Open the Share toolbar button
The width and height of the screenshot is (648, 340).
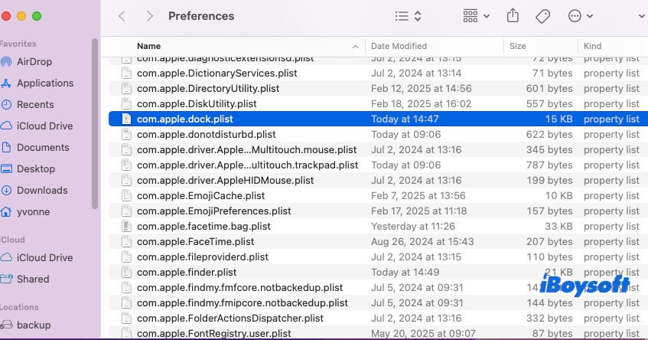[513, 16]
